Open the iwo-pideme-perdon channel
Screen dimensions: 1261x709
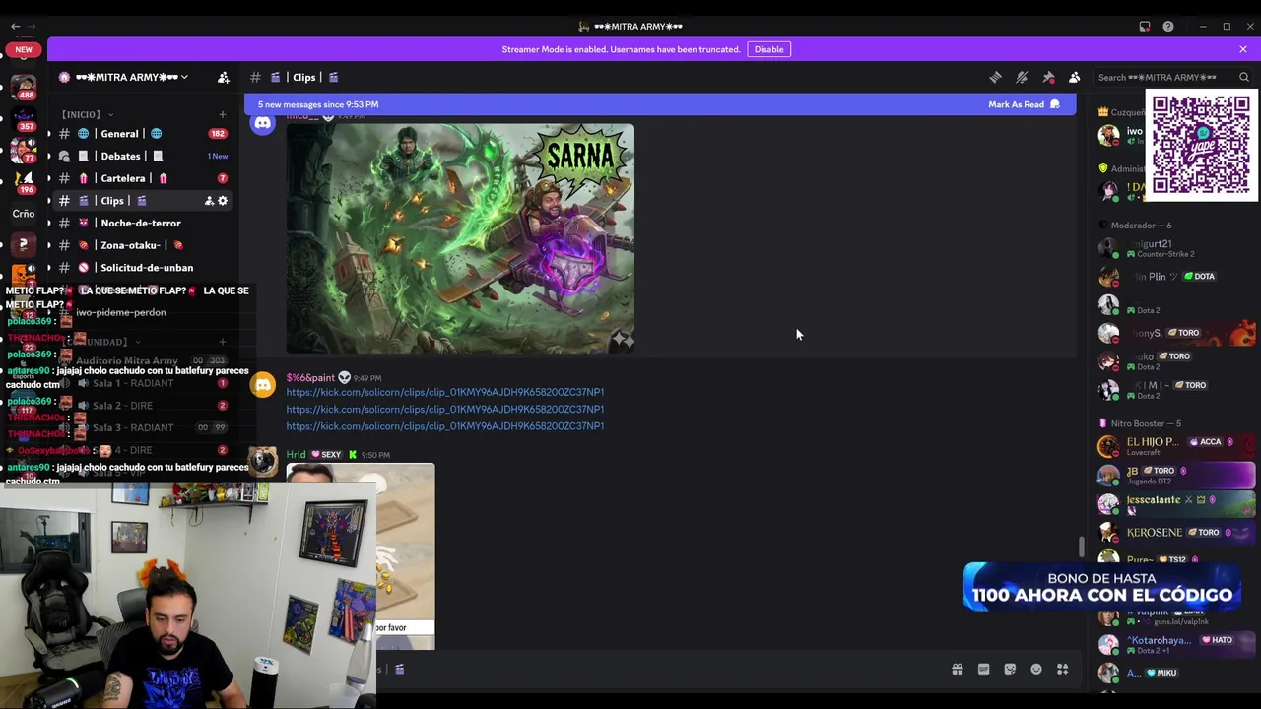click(142, 312)
